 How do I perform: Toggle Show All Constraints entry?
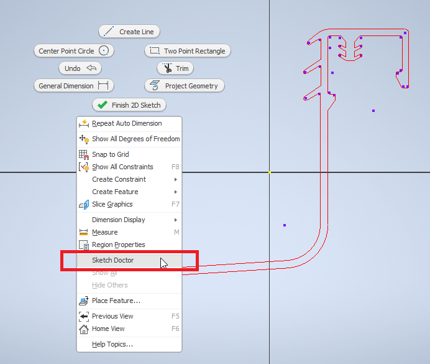[129, 167]
